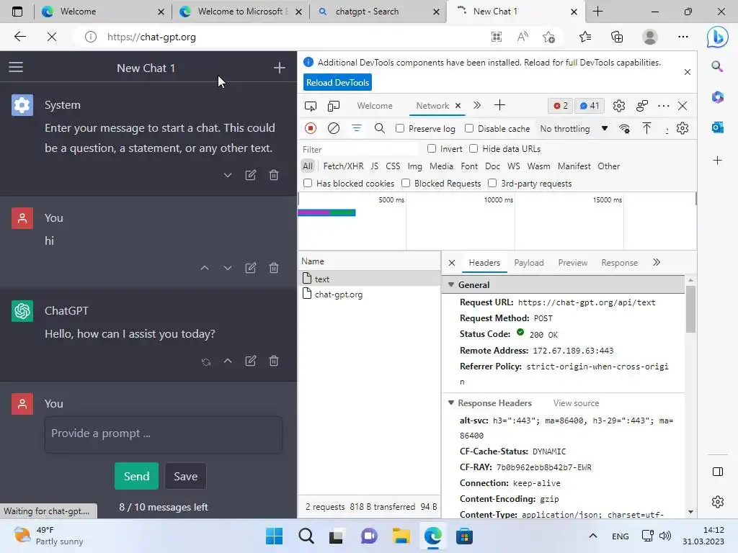Click the Reload DevTools button
738x553 pixels.
(x=337, y=82)
